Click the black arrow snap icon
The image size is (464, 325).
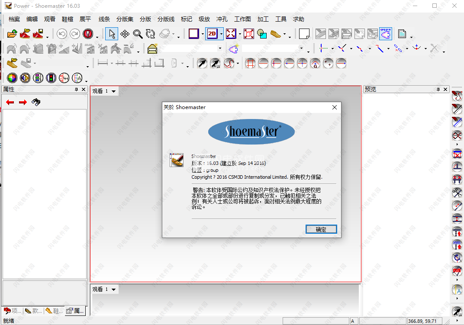(x=202, y=63)
